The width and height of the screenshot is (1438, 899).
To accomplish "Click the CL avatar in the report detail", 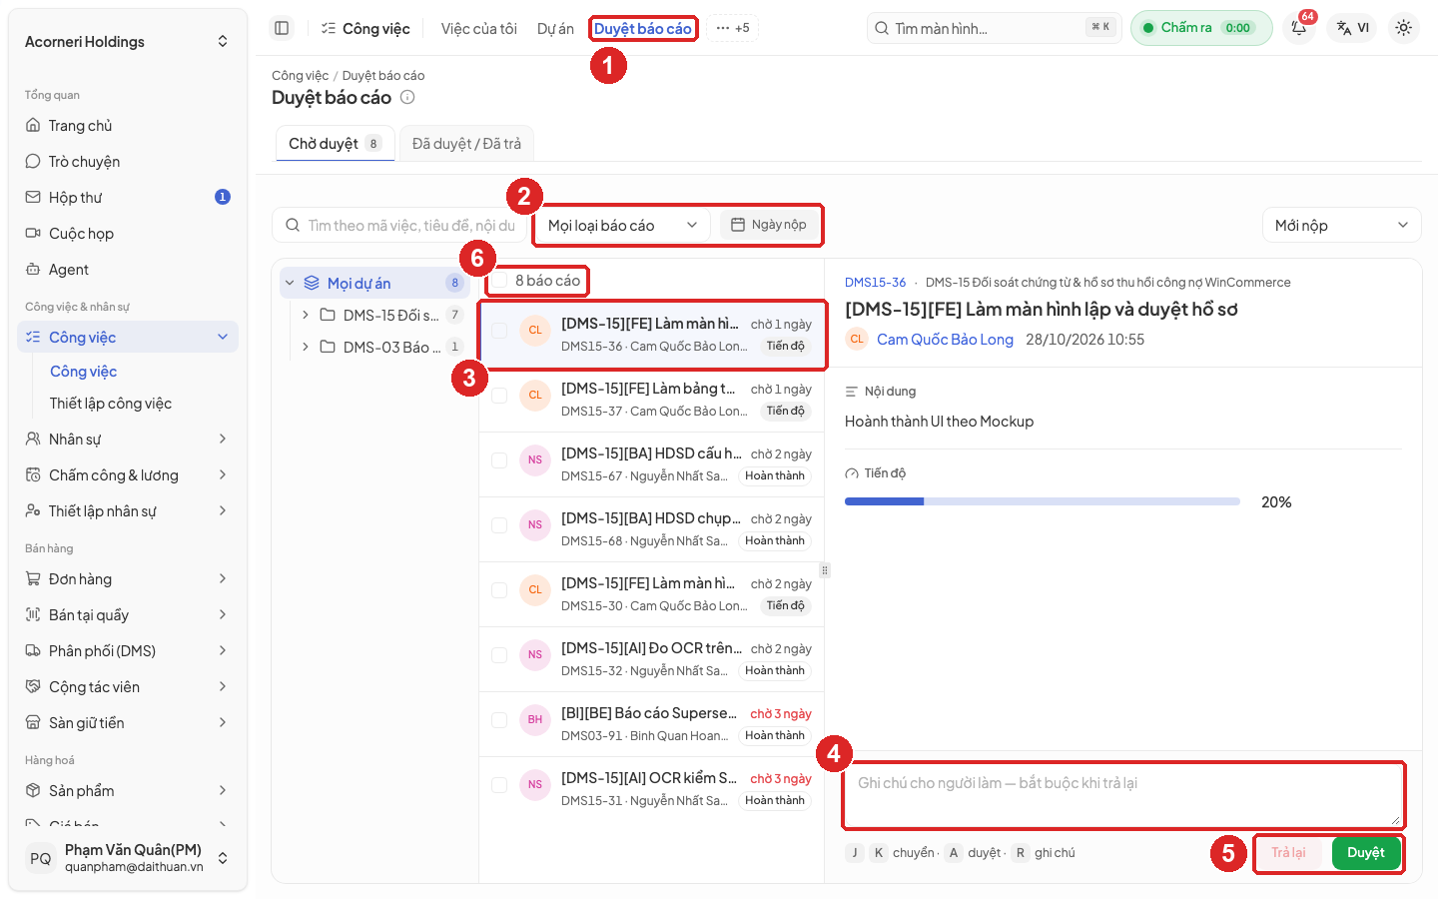I will pyautogui.click(x=857, y=340).
